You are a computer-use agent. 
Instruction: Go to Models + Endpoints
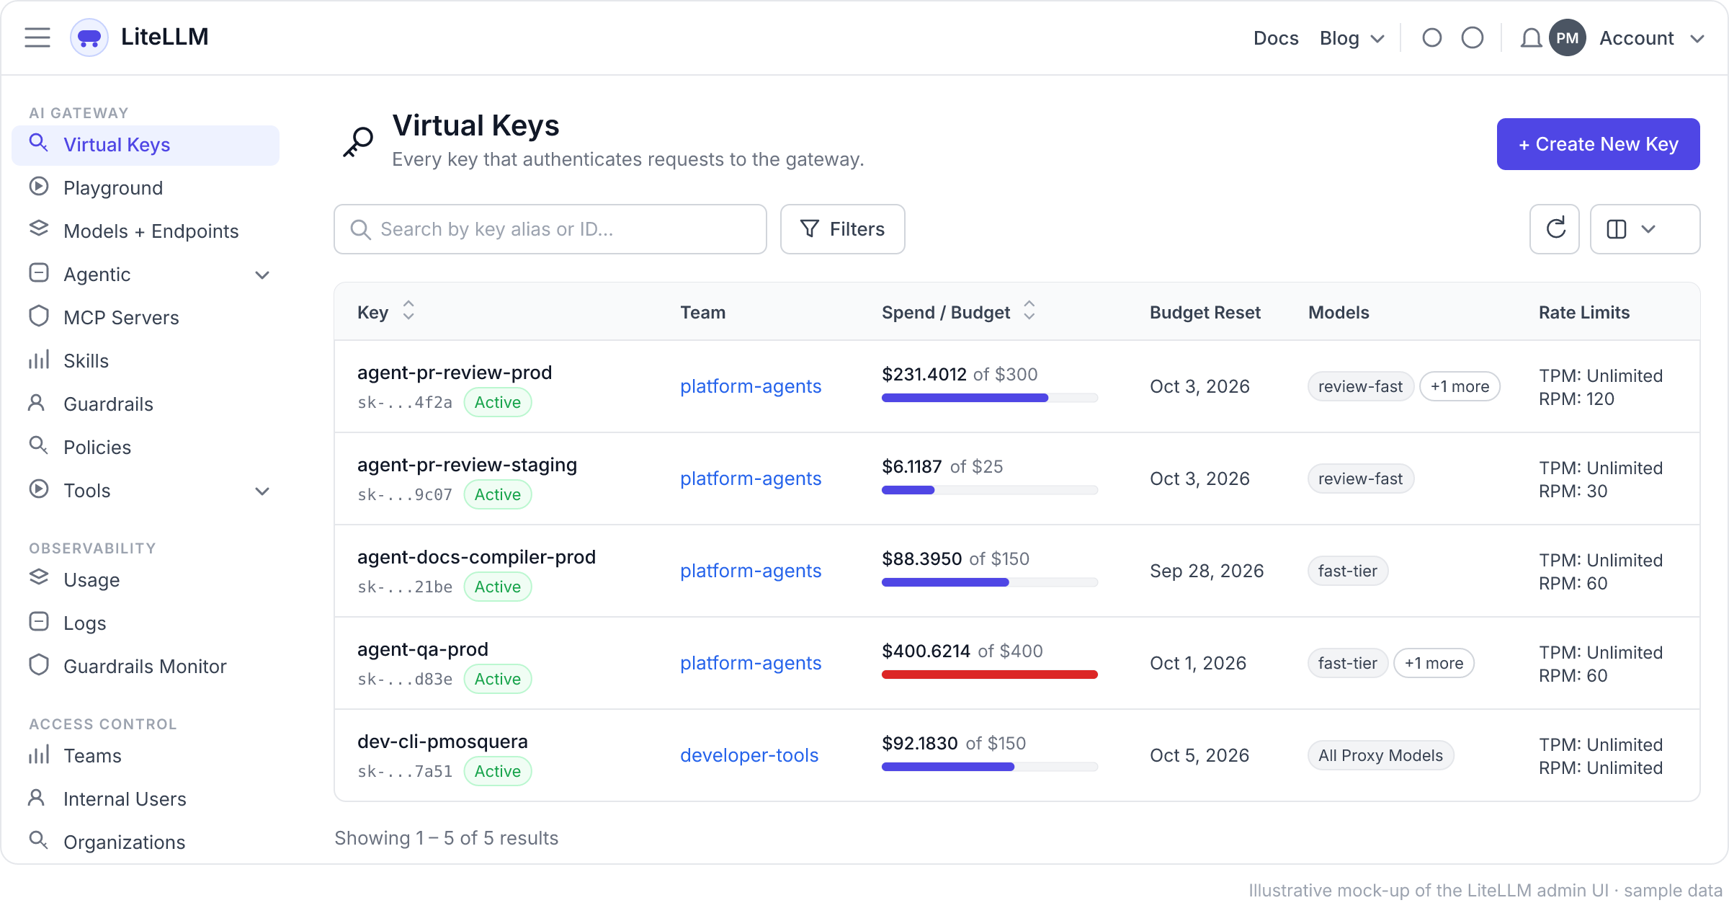(x=146, y=231)
